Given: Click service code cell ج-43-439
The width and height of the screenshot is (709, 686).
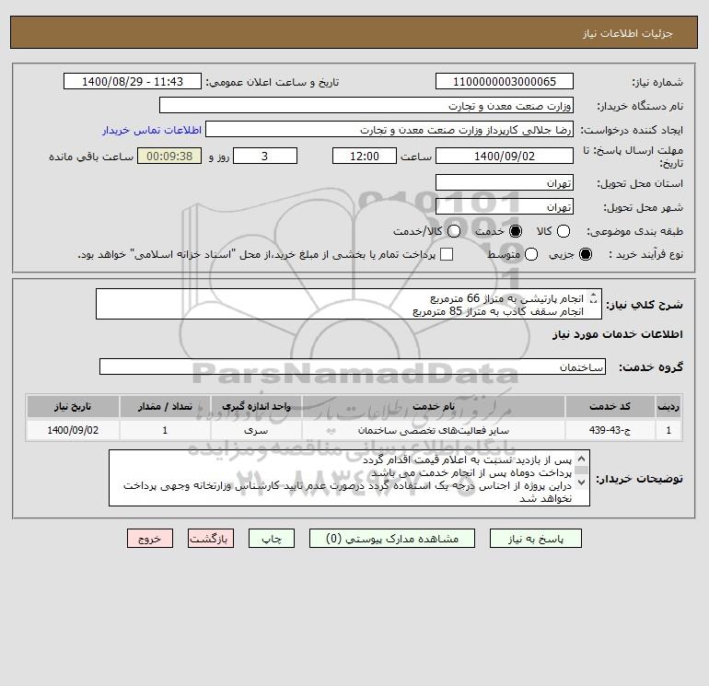Looking at the screenshot, I should (610, 430).
